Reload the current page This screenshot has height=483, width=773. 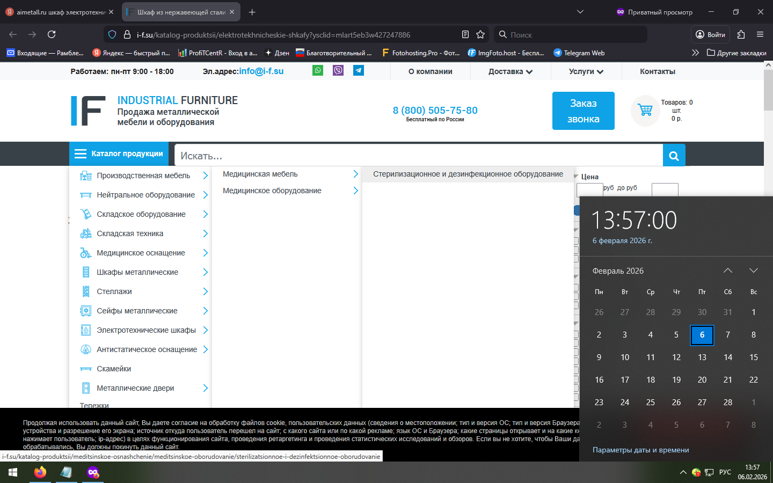(52, 34)
